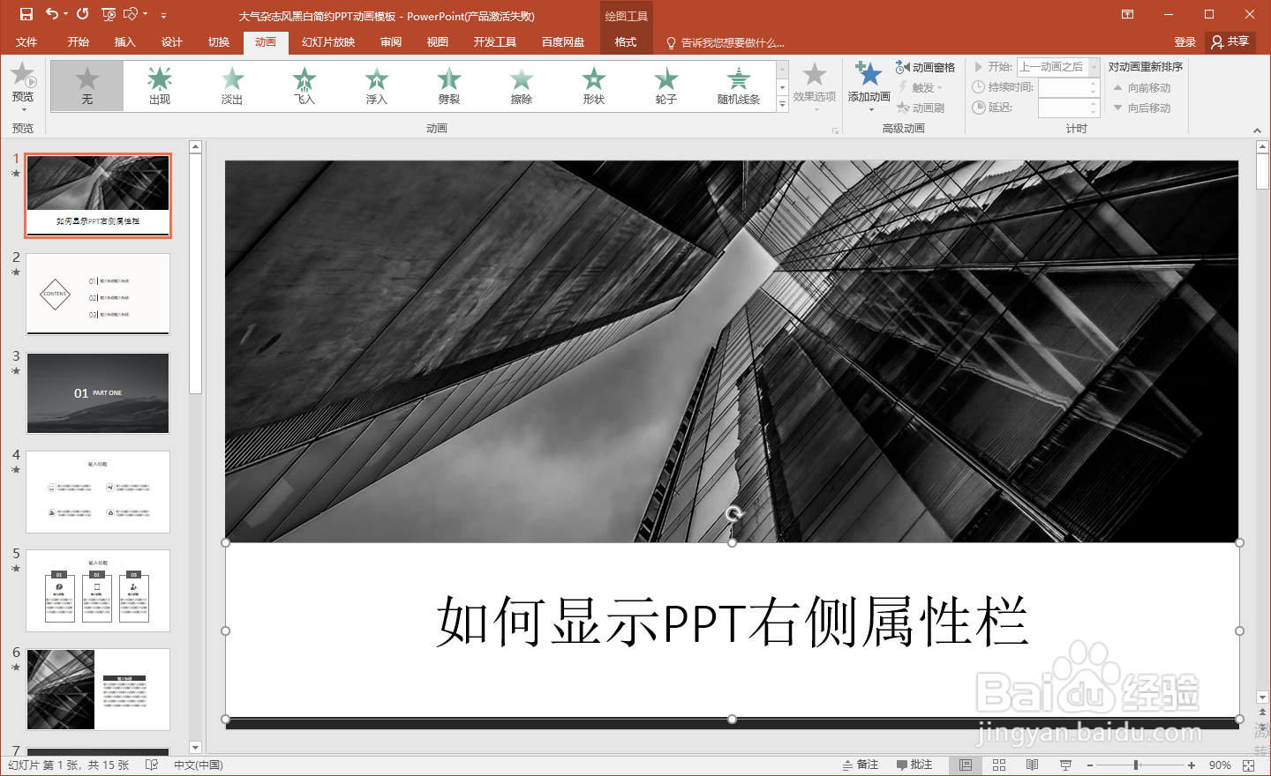Viewport: 1271px width, 776px height.
Task: Apply the Wheel (轮子) animation effect
Action: (x=665, y=85)
